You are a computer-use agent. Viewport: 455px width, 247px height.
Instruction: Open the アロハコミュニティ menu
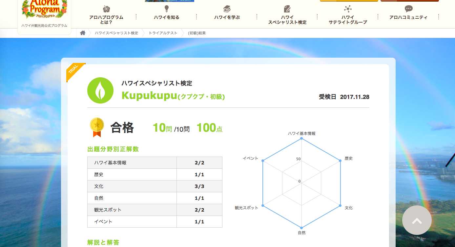tap(408, 17)
